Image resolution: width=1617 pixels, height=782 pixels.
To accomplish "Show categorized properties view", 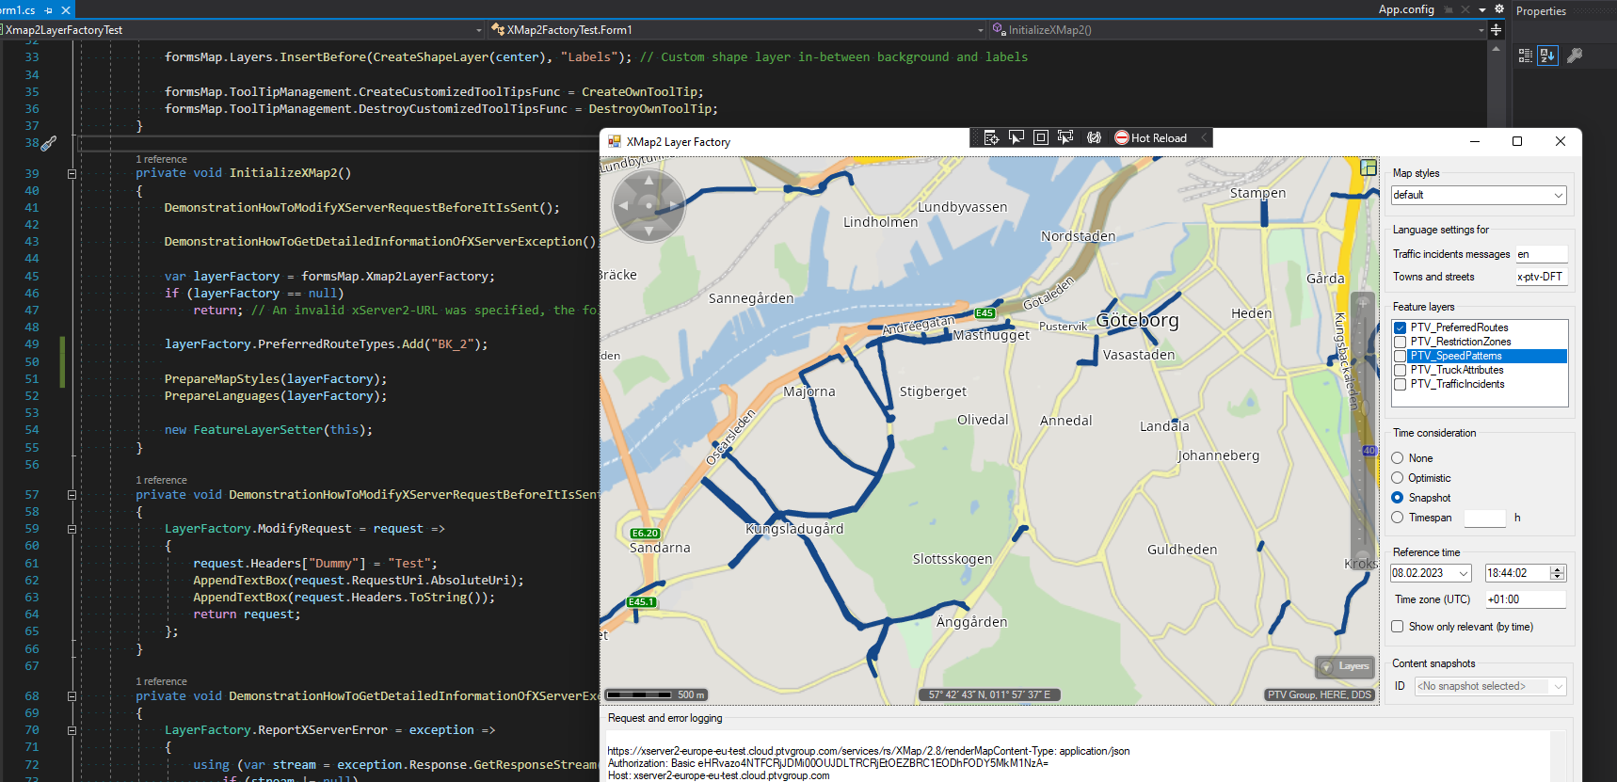I will tap(1526, 56).
